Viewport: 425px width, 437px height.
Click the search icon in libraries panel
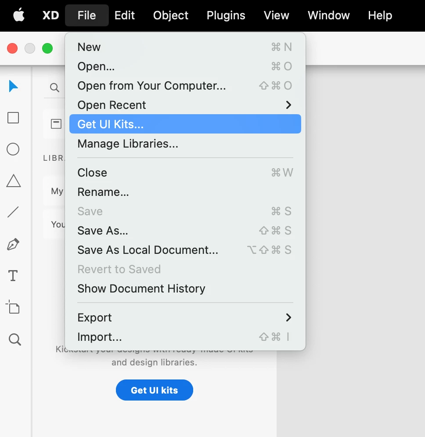click(54, 88)
